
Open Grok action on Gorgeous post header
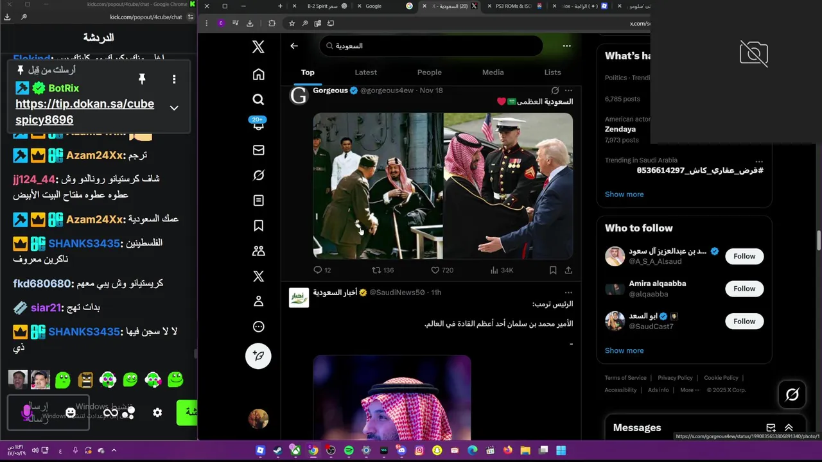pos(555,90)
